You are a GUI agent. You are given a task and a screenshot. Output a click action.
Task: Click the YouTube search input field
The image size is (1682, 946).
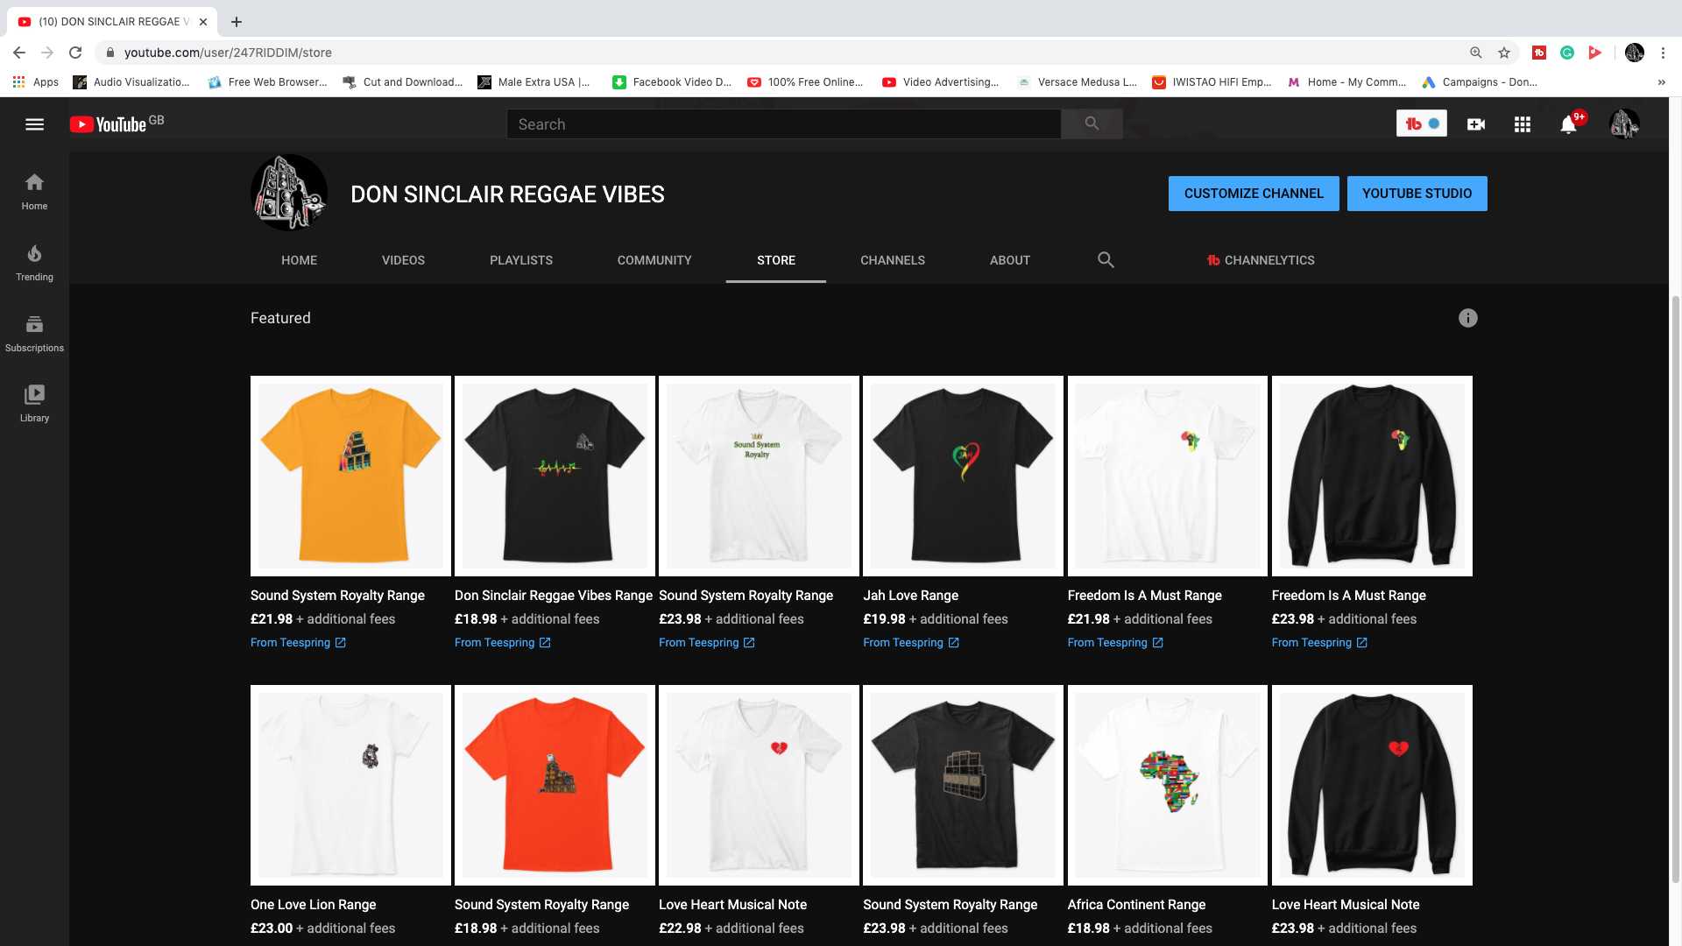[x=783, y=124]
